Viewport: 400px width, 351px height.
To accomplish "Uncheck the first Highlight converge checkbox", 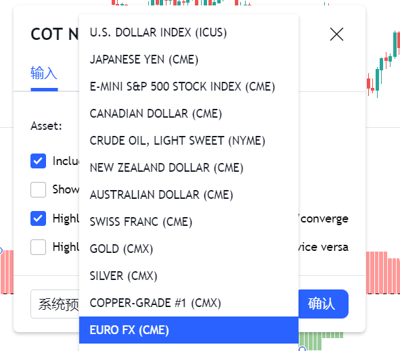I will (39, 218).
